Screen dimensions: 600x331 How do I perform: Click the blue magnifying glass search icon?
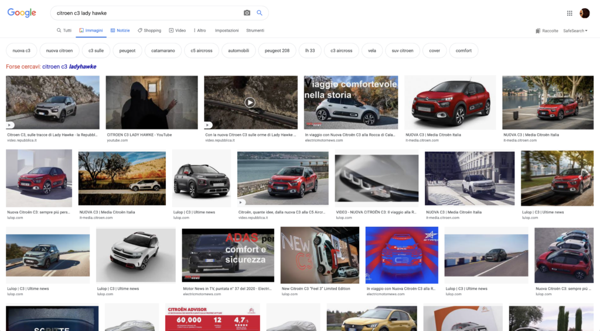pos(260,13)
